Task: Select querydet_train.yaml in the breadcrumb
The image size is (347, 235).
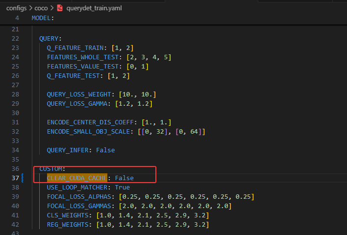Action: point(94,8)
